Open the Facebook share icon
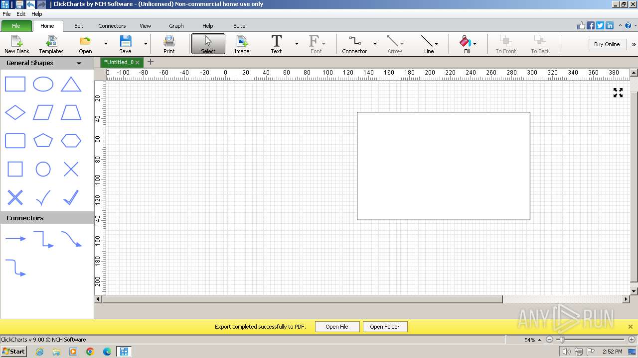The height and width of the screenshot is (358, 638). pyautogui.click(x=591, y=26)
